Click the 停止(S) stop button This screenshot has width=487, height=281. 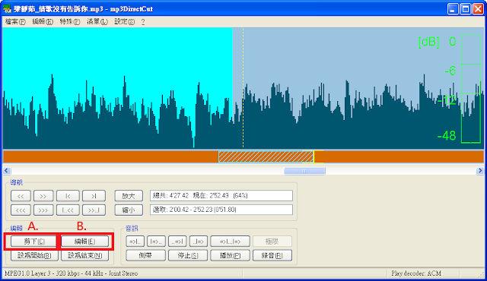click(x=188, y=256)
